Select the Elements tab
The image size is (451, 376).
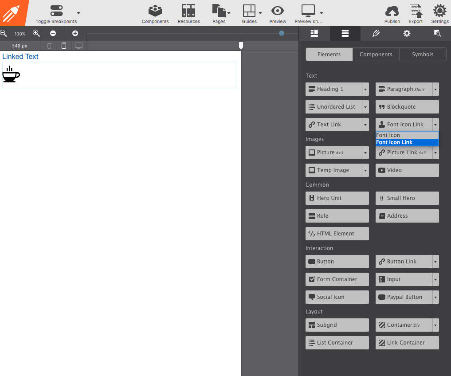(329, 55)
